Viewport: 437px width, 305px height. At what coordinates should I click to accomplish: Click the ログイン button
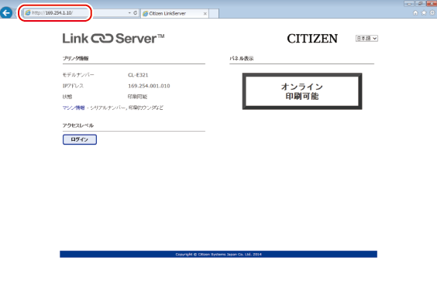tap(80, 139)
